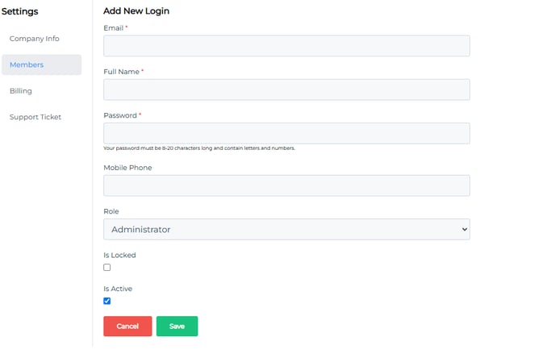Uncheck the Is Active checkbox
Screen dimensions: 555x362
pyautogui.click(x=107, y=301)
